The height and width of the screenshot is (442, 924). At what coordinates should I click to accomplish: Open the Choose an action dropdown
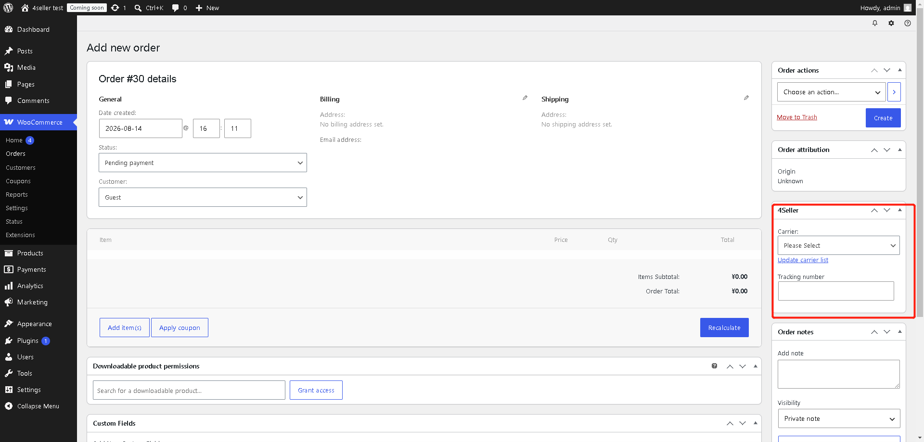pyautogui.click(x=832, y=92)
